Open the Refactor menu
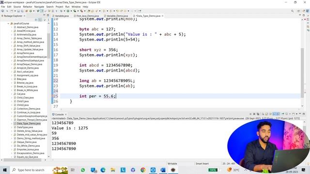Screen dimensions: 310x174 [28, 7]
